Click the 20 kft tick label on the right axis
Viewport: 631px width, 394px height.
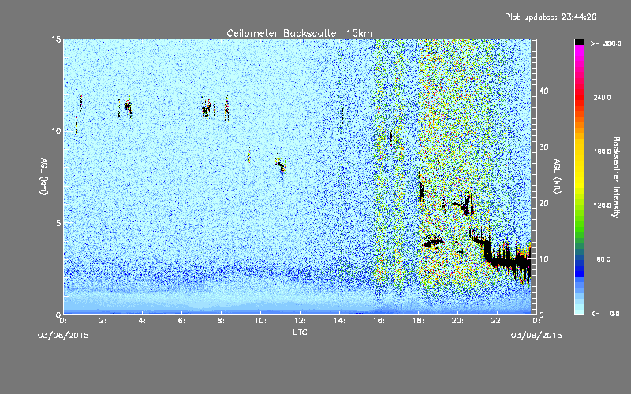(543, 203)
